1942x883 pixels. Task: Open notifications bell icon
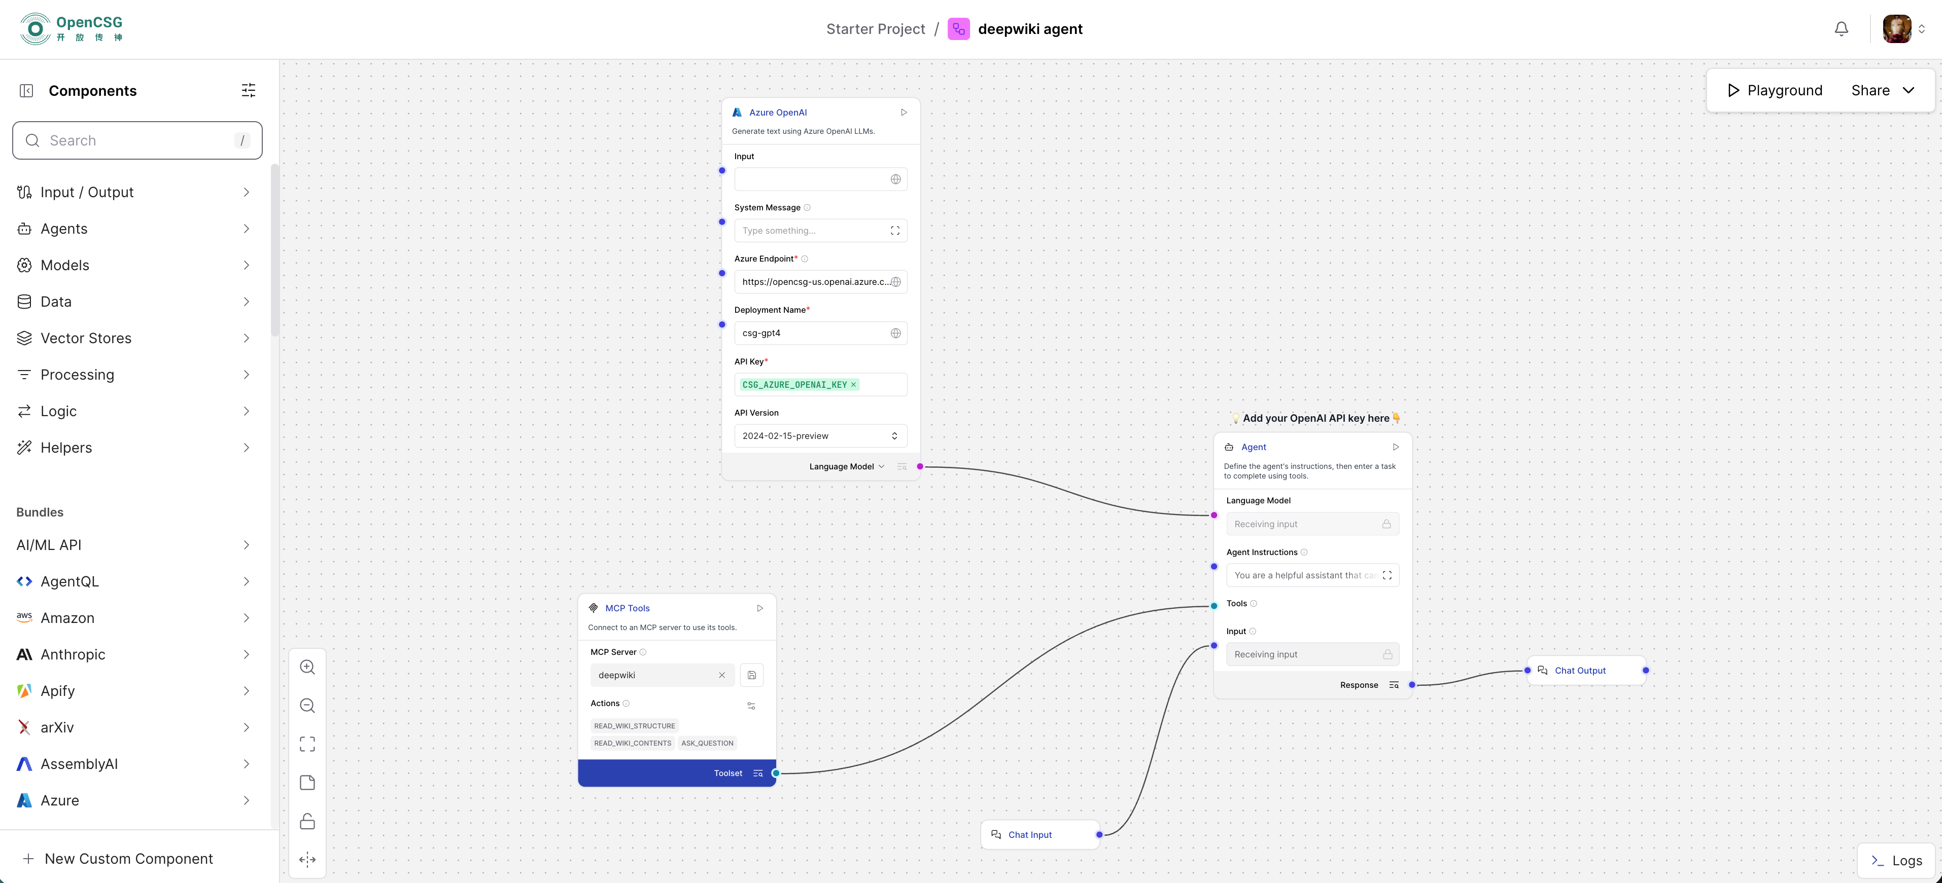[1841, 28]
